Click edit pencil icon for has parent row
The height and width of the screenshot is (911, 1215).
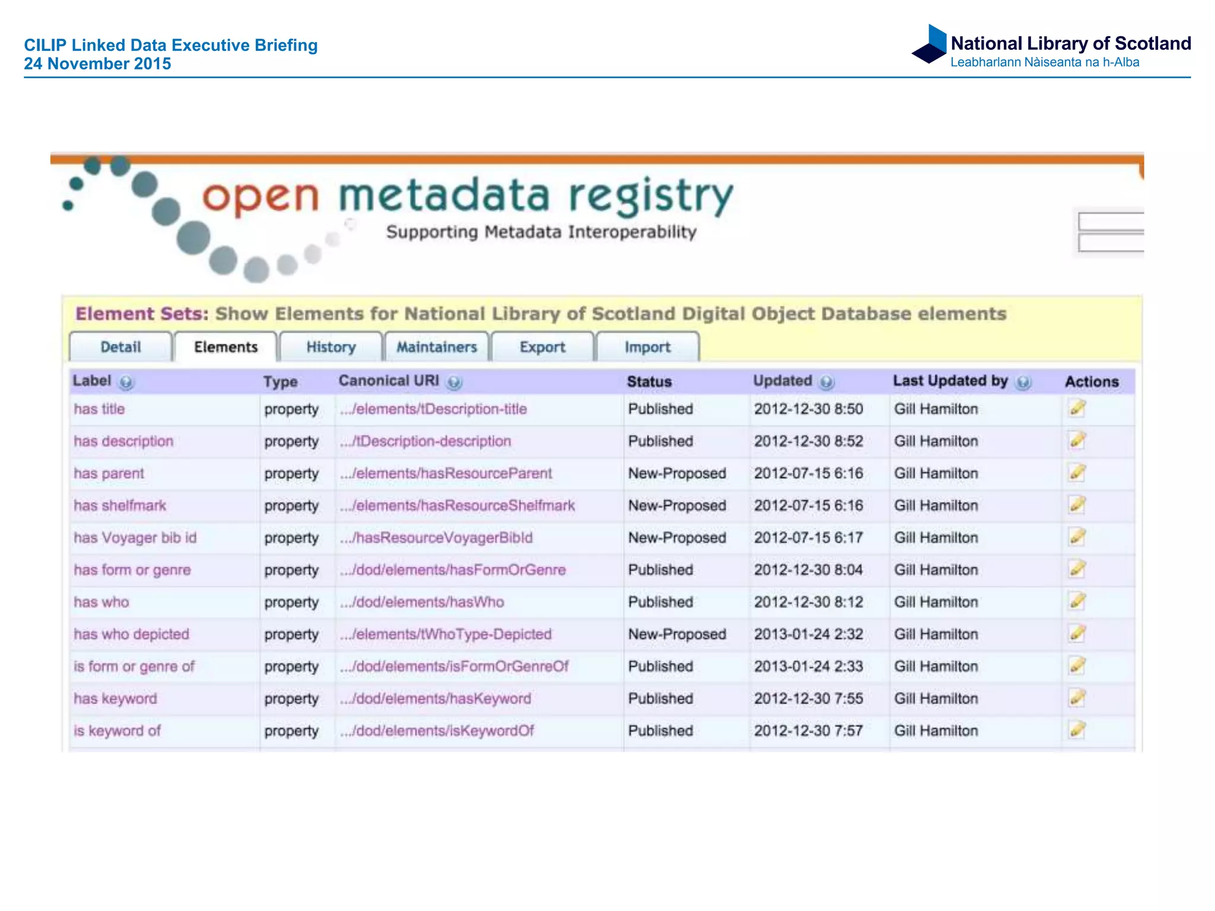(x=1077, y=472)
